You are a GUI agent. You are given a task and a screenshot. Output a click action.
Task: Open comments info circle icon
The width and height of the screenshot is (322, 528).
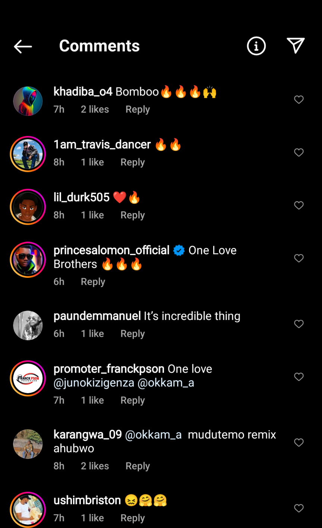tap(256, 46)
